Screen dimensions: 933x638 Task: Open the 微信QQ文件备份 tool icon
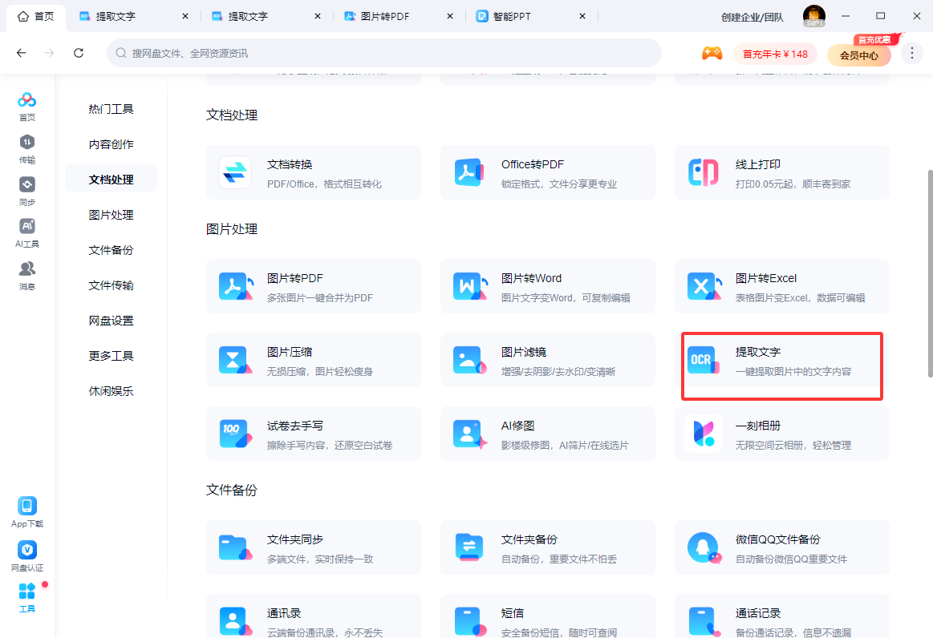704,547
